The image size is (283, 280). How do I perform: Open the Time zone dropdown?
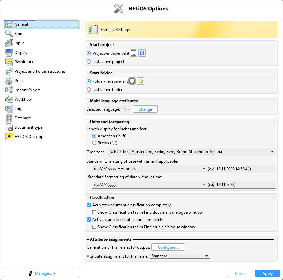point(191,152)
